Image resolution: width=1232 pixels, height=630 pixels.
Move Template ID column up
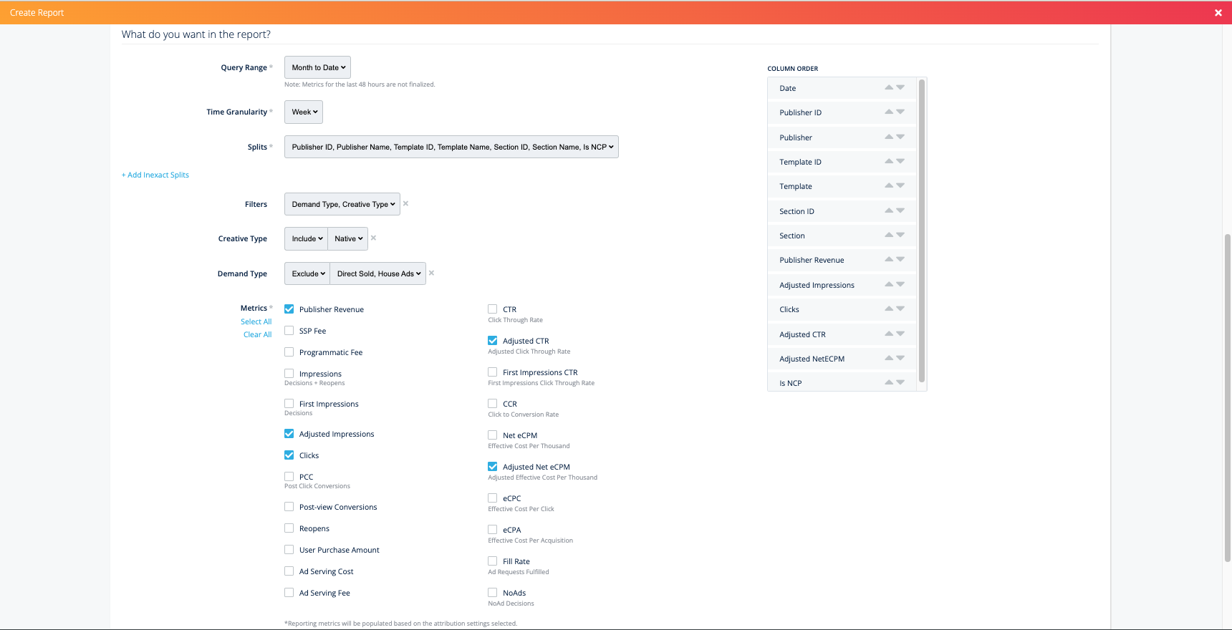point(888,161)
